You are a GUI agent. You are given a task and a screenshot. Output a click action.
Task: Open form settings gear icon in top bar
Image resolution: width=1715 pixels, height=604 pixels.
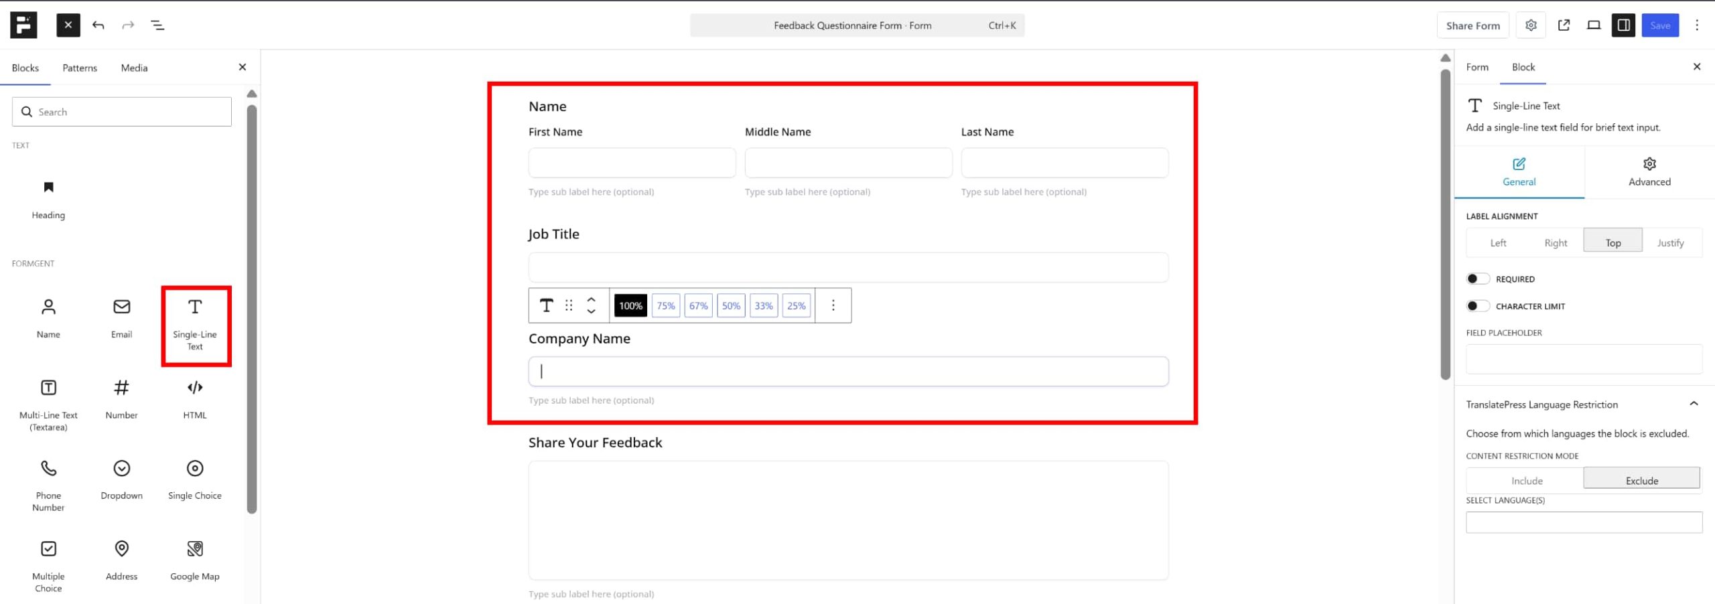tap(1531, 25)
